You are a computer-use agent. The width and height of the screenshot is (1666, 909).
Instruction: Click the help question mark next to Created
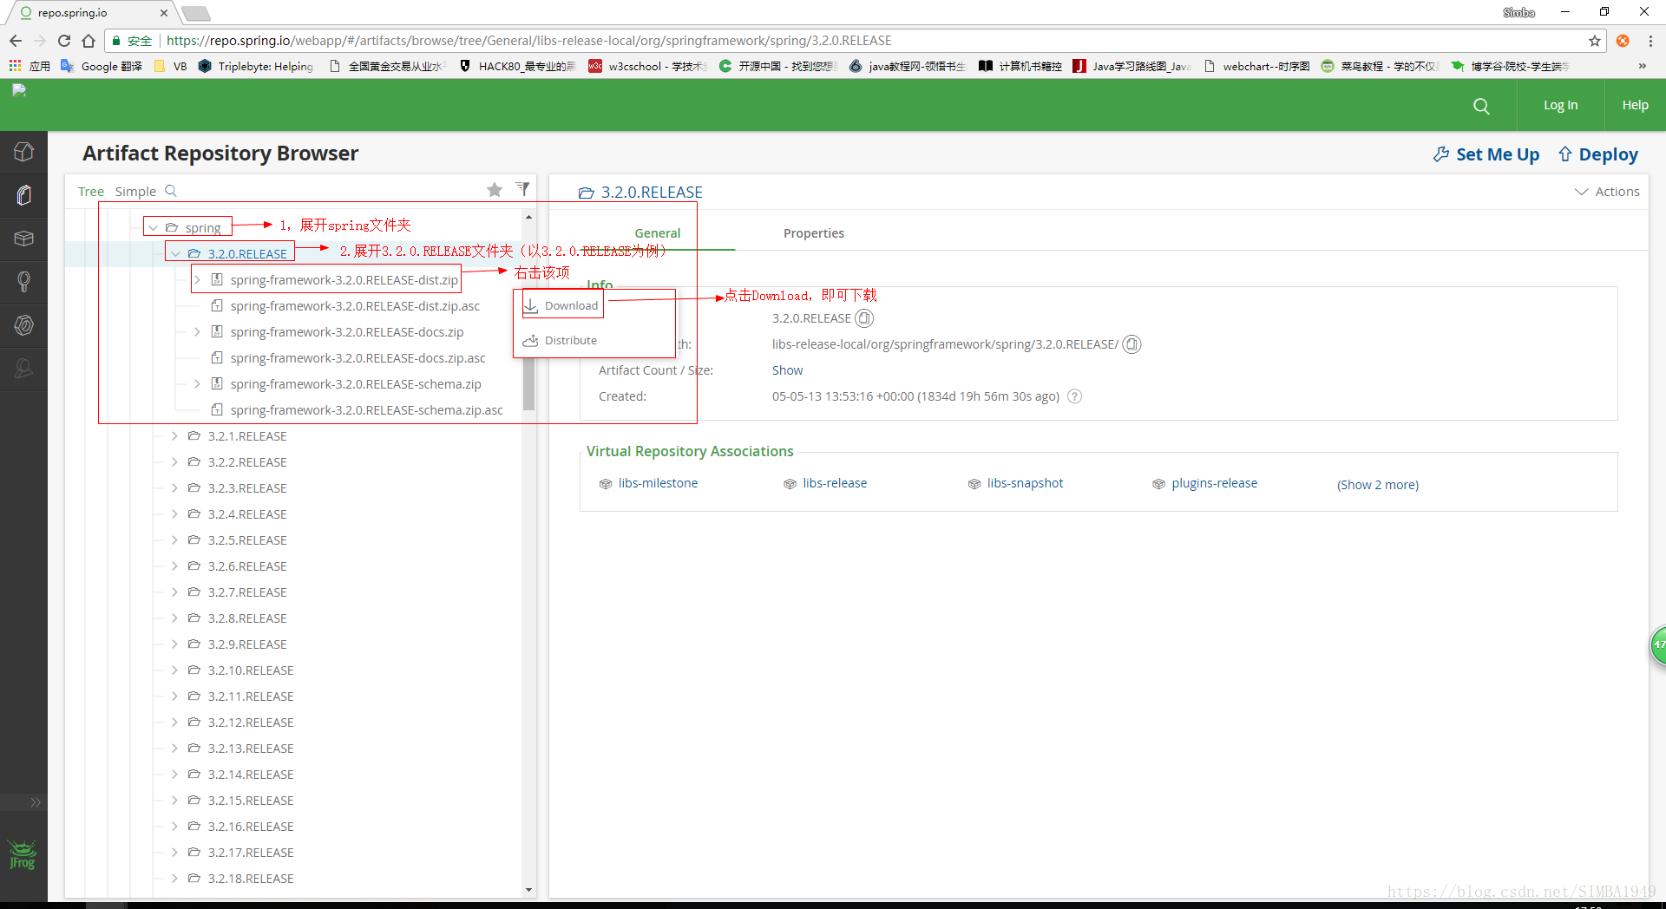(1074, 396)
